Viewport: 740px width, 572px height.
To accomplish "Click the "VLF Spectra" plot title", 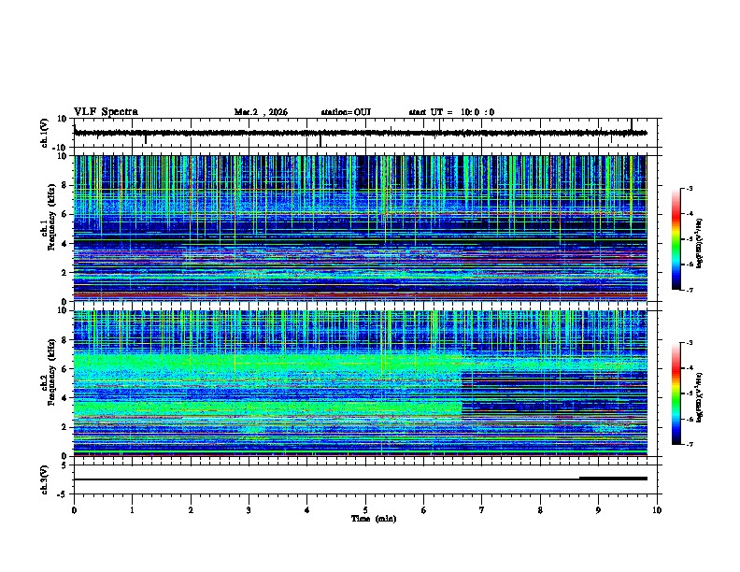I will click(x=106, y=112).
